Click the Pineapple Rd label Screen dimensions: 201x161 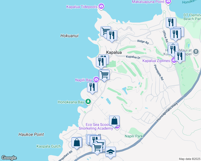159,72
